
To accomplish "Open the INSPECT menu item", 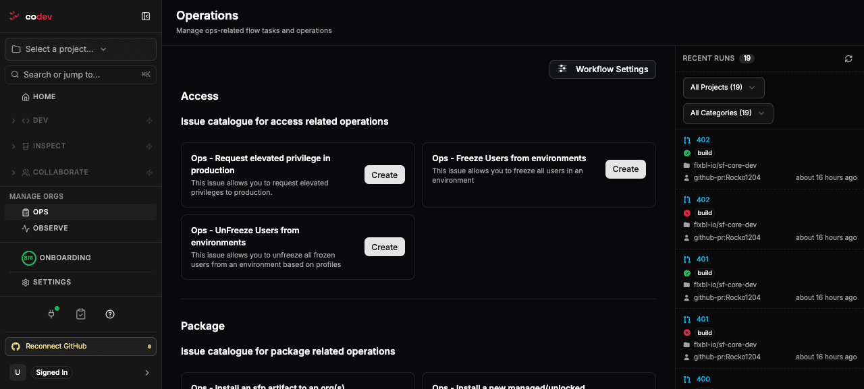I will click(x=49, y=146).
